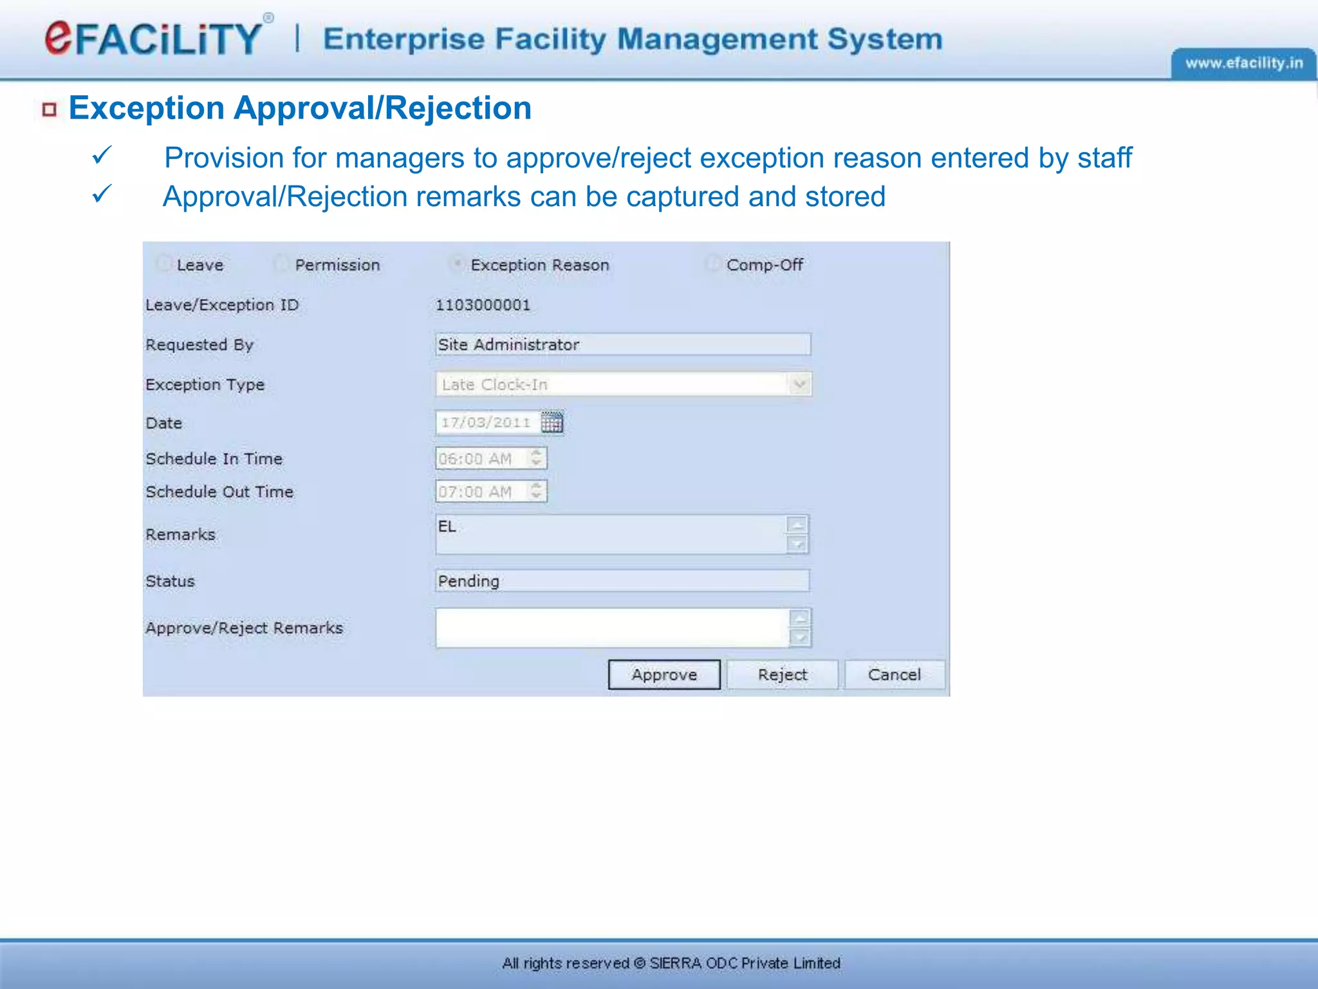Click the Leave/Exception ID value 1103000001
Screen dimensions: 1318x989
[483, 305]
